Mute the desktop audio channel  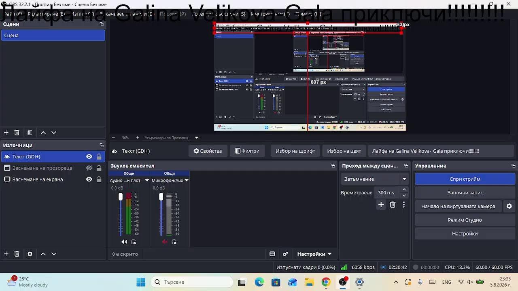(x=124, y=242)
